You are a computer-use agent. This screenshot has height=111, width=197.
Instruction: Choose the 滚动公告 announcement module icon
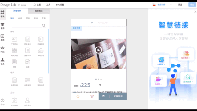(41, 52)
